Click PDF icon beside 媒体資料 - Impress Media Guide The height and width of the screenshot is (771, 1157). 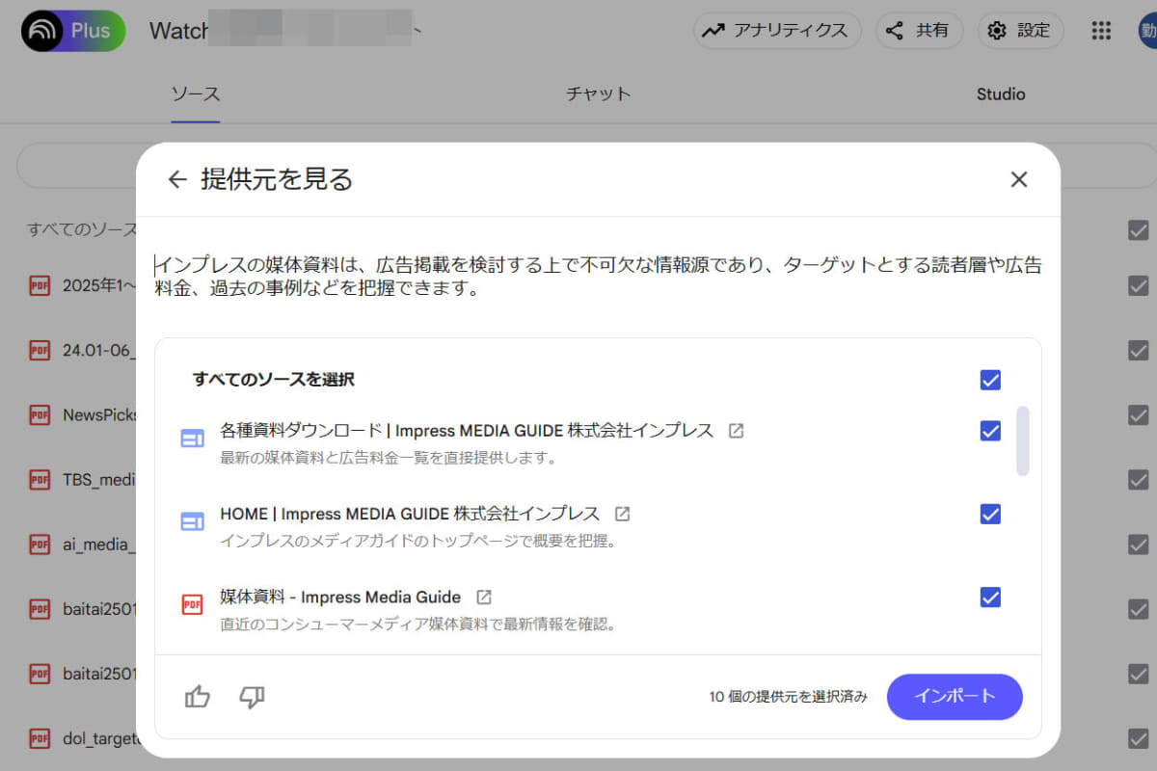[x=193, y=604]
